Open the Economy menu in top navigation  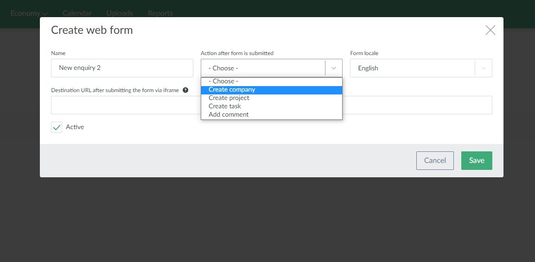click(29, 13)
